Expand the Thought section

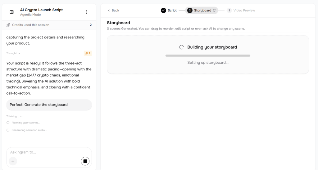pos(13,53)
